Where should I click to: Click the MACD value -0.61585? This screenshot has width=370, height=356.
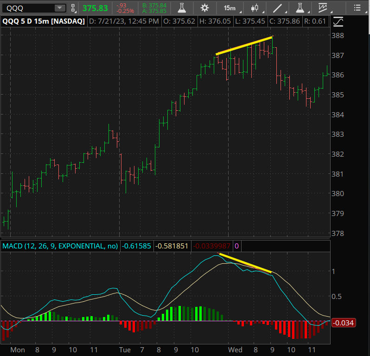point(137,246)
